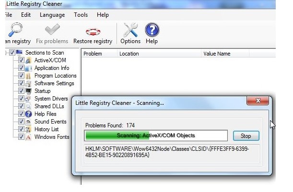The height and width of the screenshot is (192, 293).
Task: Toggle the Shared DLLs checkbox
Action: [21, 106]
